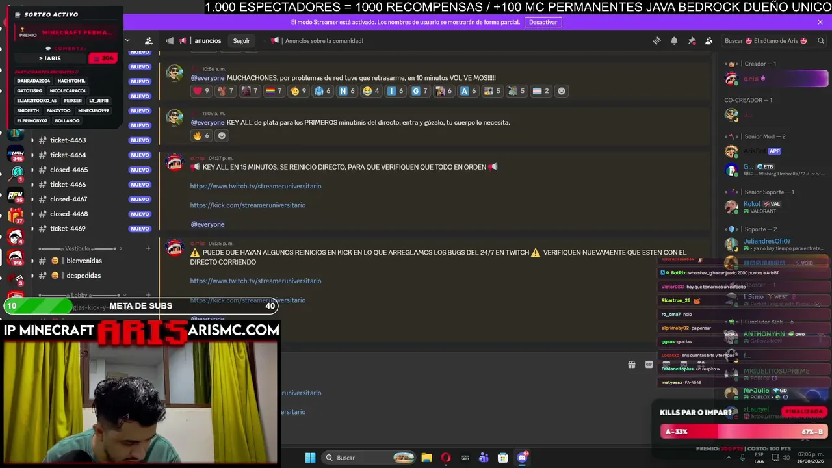Viewport: 832px width, 468px height.
Task: Toggle the heart reaction showing 9
Action: (201, 91)
